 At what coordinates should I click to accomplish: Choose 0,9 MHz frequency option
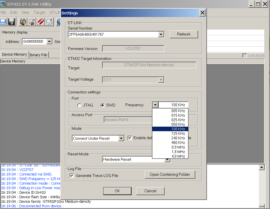pos(170,147)
